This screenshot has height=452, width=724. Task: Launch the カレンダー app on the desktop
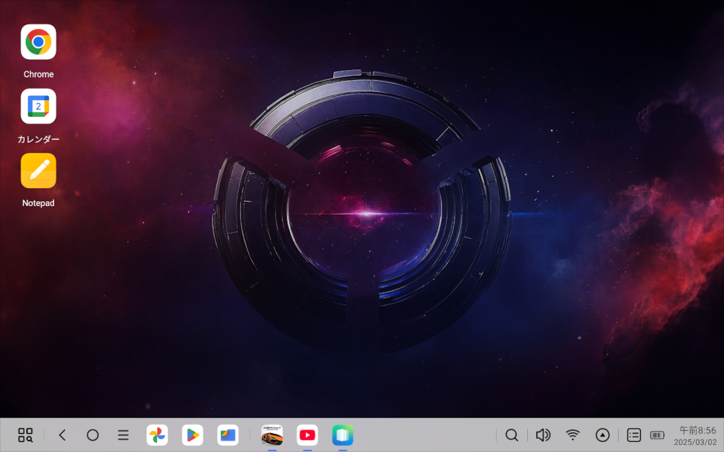[x=38, y=106]
